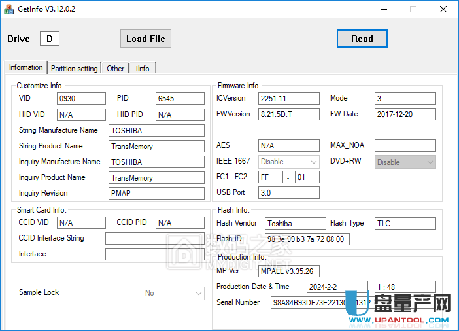Select the iInfo tab
459x331 pixels.
143,68
